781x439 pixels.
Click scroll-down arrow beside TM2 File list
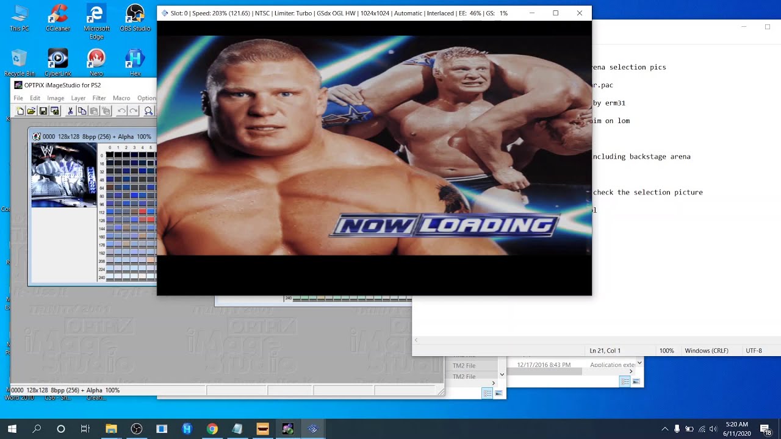click(502, 374)
